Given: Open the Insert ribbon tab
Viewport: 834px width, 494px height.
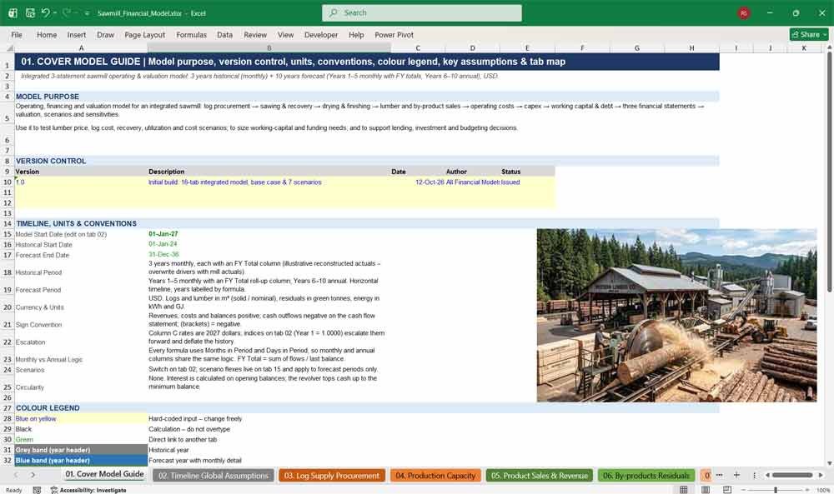Looking at the screenshot, I should [x=77, y=34].
